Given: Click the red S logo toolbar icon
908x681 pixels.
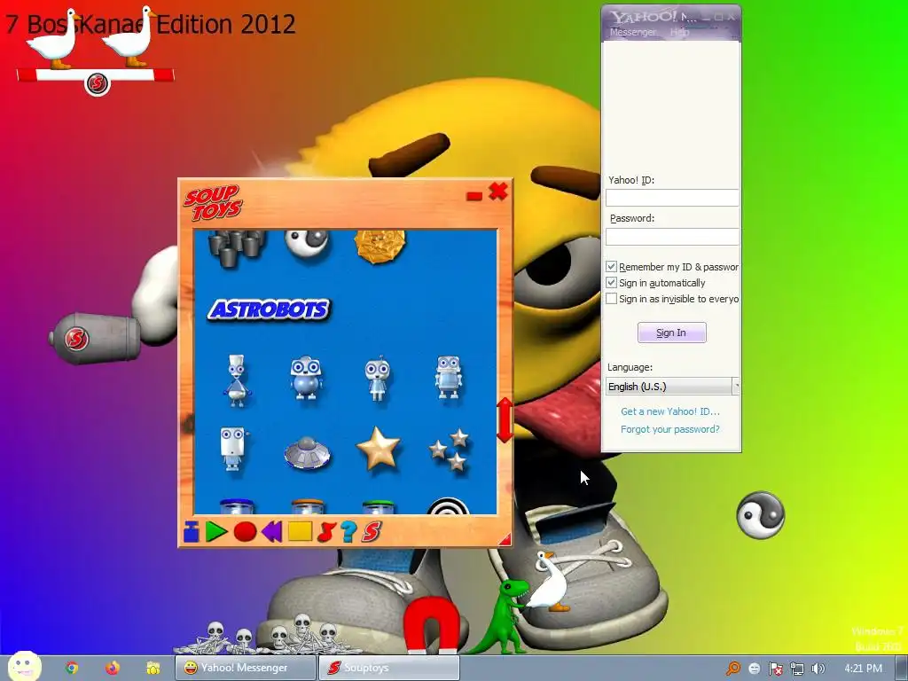Looking at the screenshot, I should pyautogui.click(x=372, y=532).
